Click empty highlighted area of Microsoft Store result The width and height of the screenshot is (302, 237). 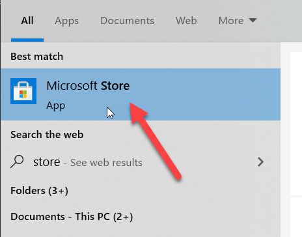[x=206, y=94]
